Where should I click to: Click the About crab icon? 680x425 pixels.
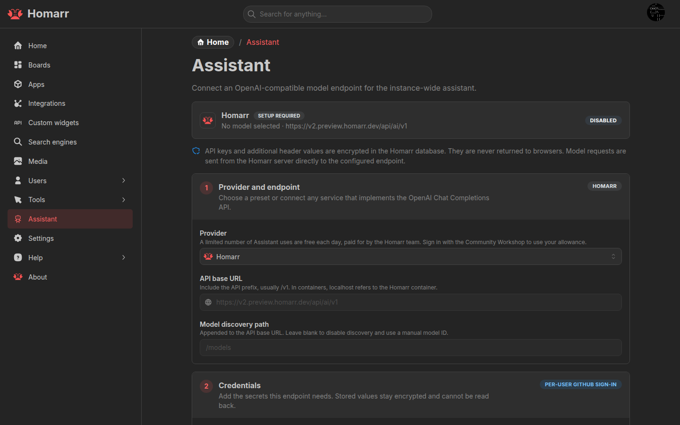click(18, 277)
